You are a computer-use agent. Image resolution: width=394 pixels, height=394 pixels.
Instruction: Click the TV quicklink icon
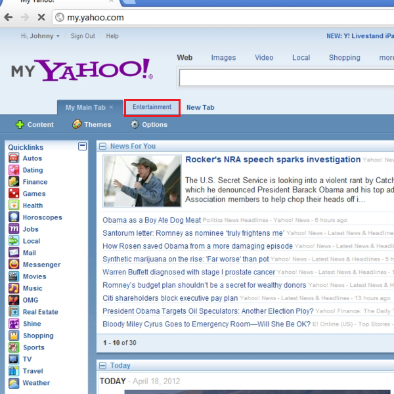click(14, 359)
